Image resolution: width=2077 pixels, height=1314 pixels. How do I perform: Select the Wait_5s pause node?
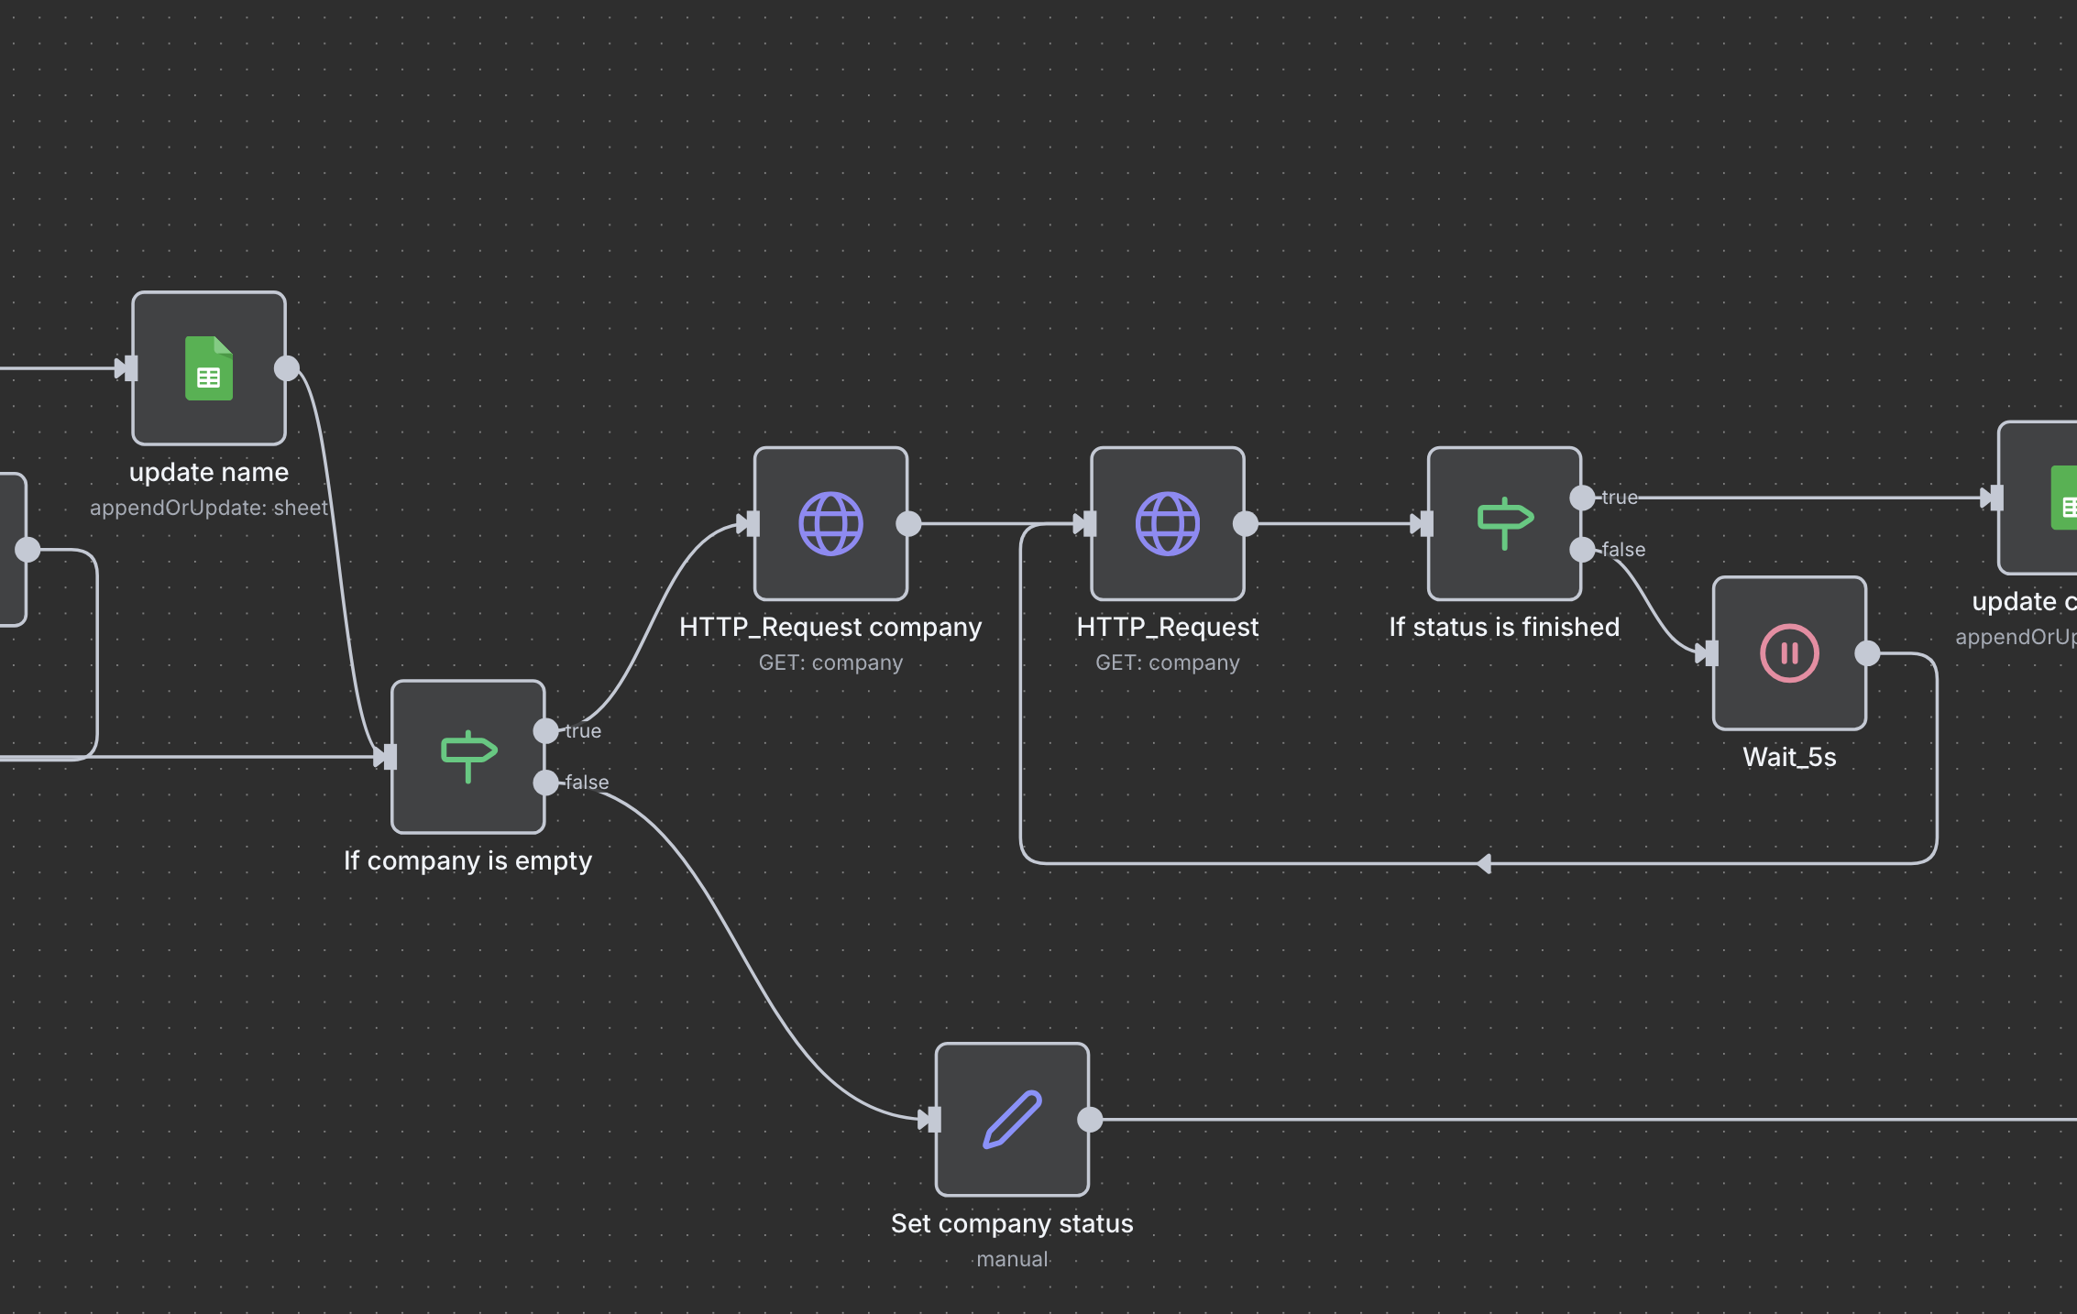tap(1789, 653)
